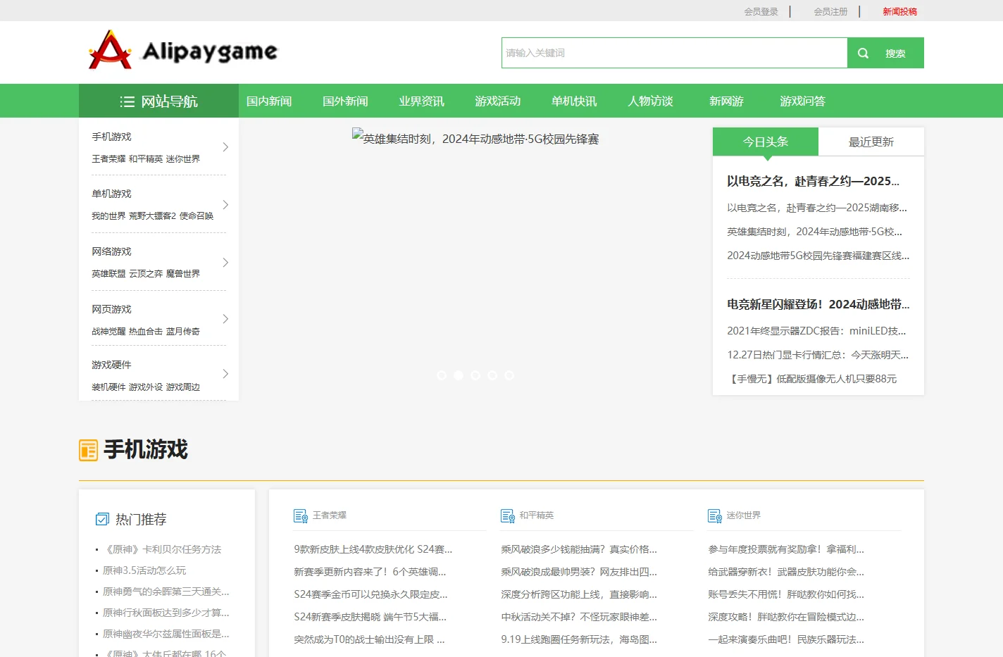
Task: Open the 【手慢无】低配版摄像无人机 article
Action: click(812, 379)
